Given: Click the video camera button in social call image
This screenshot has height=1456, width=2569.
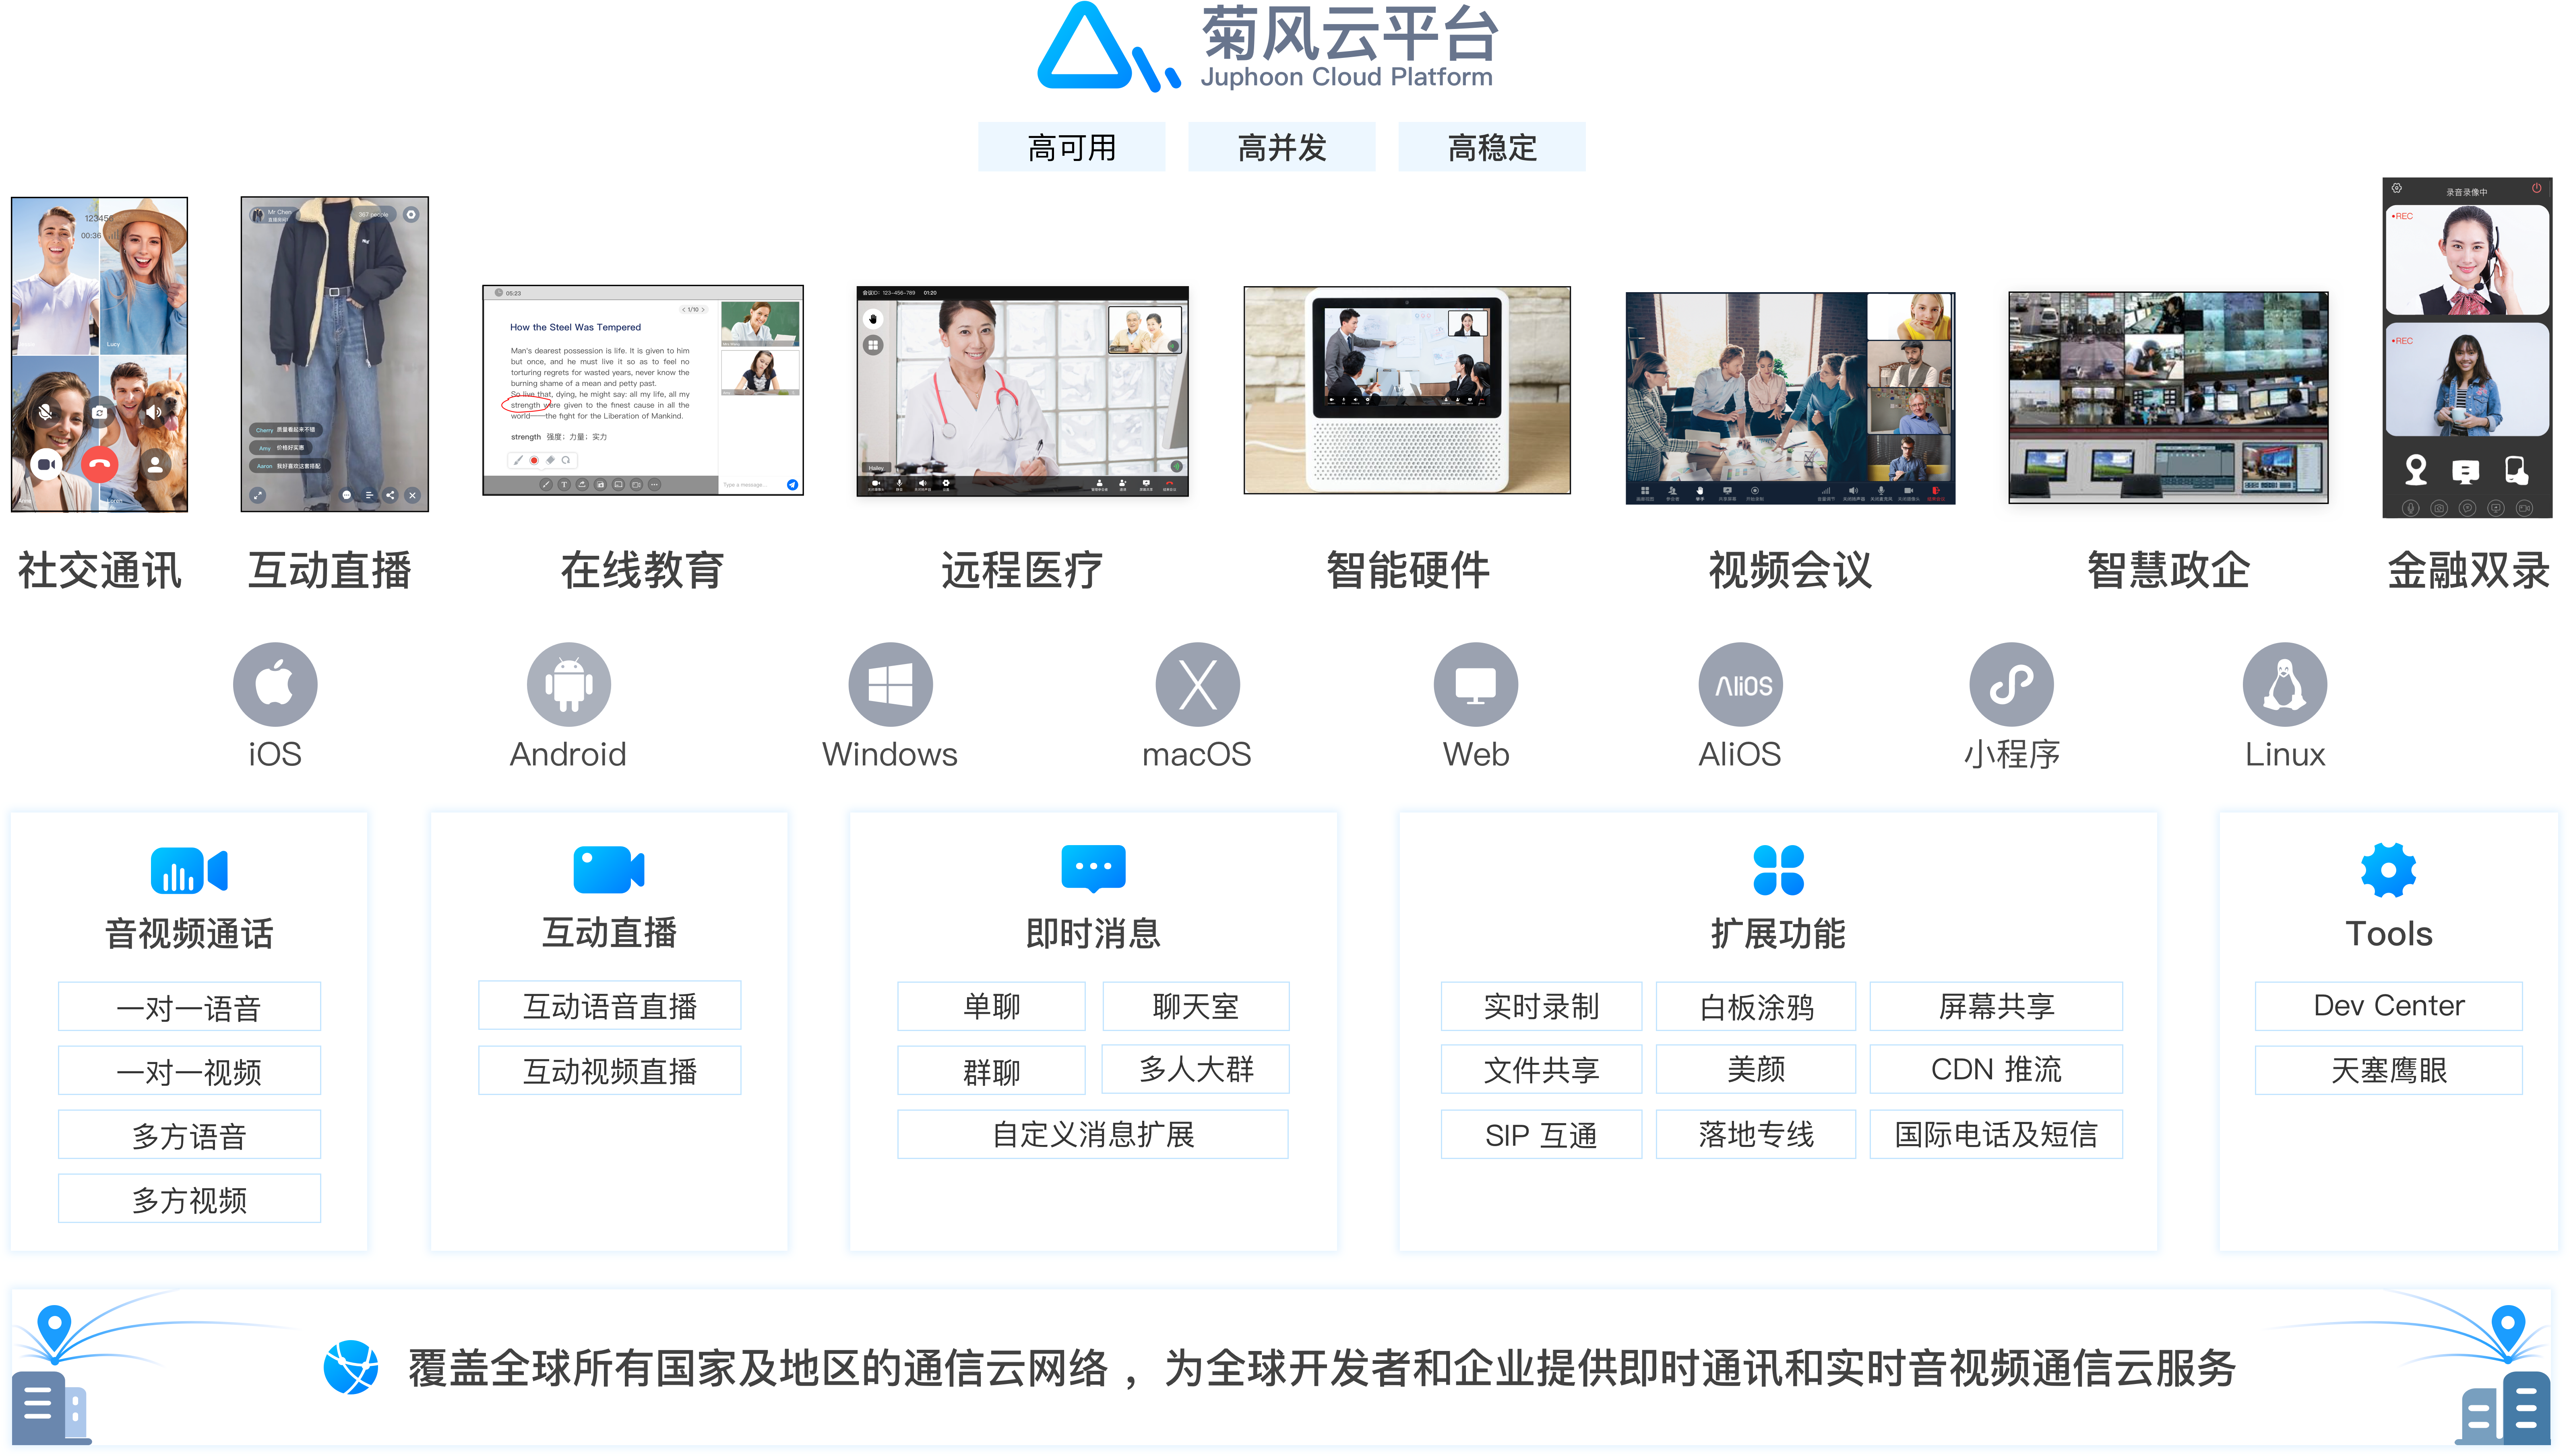Looking at the screenshot, I should 46,464.
